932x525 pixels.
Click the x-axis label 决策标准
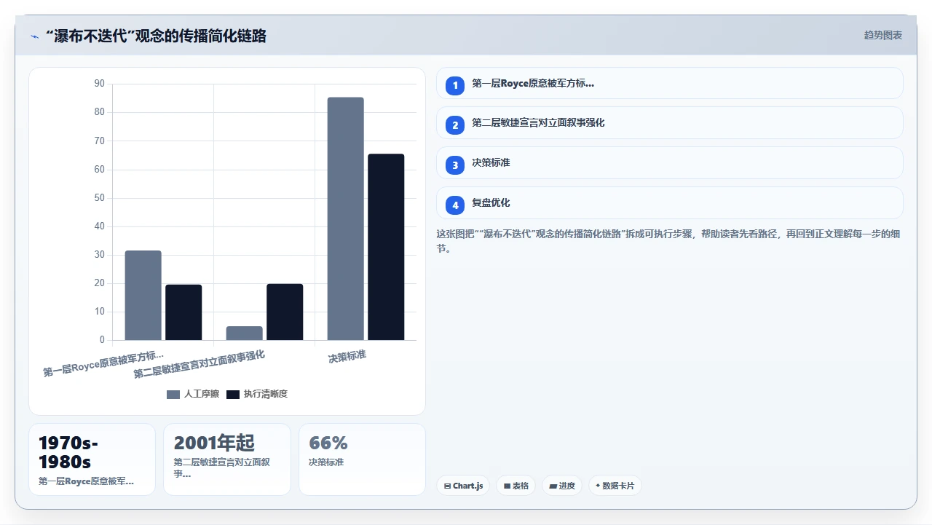tap(347, 356)
